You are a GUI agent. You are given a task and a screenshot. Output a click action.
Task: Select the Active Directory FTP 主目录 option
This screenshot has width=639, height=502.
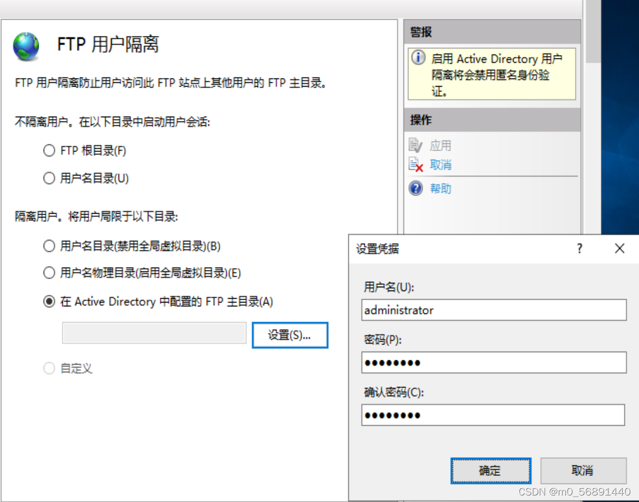coord(49,300)
